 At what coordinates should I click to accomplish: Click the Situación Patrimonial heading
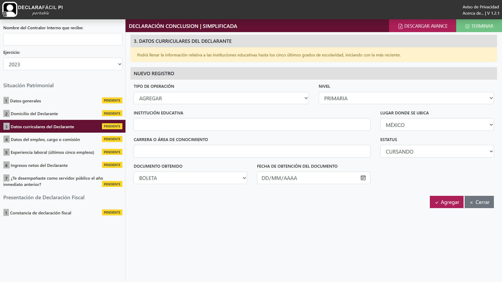pyautogui.click(x=28, y=85)
